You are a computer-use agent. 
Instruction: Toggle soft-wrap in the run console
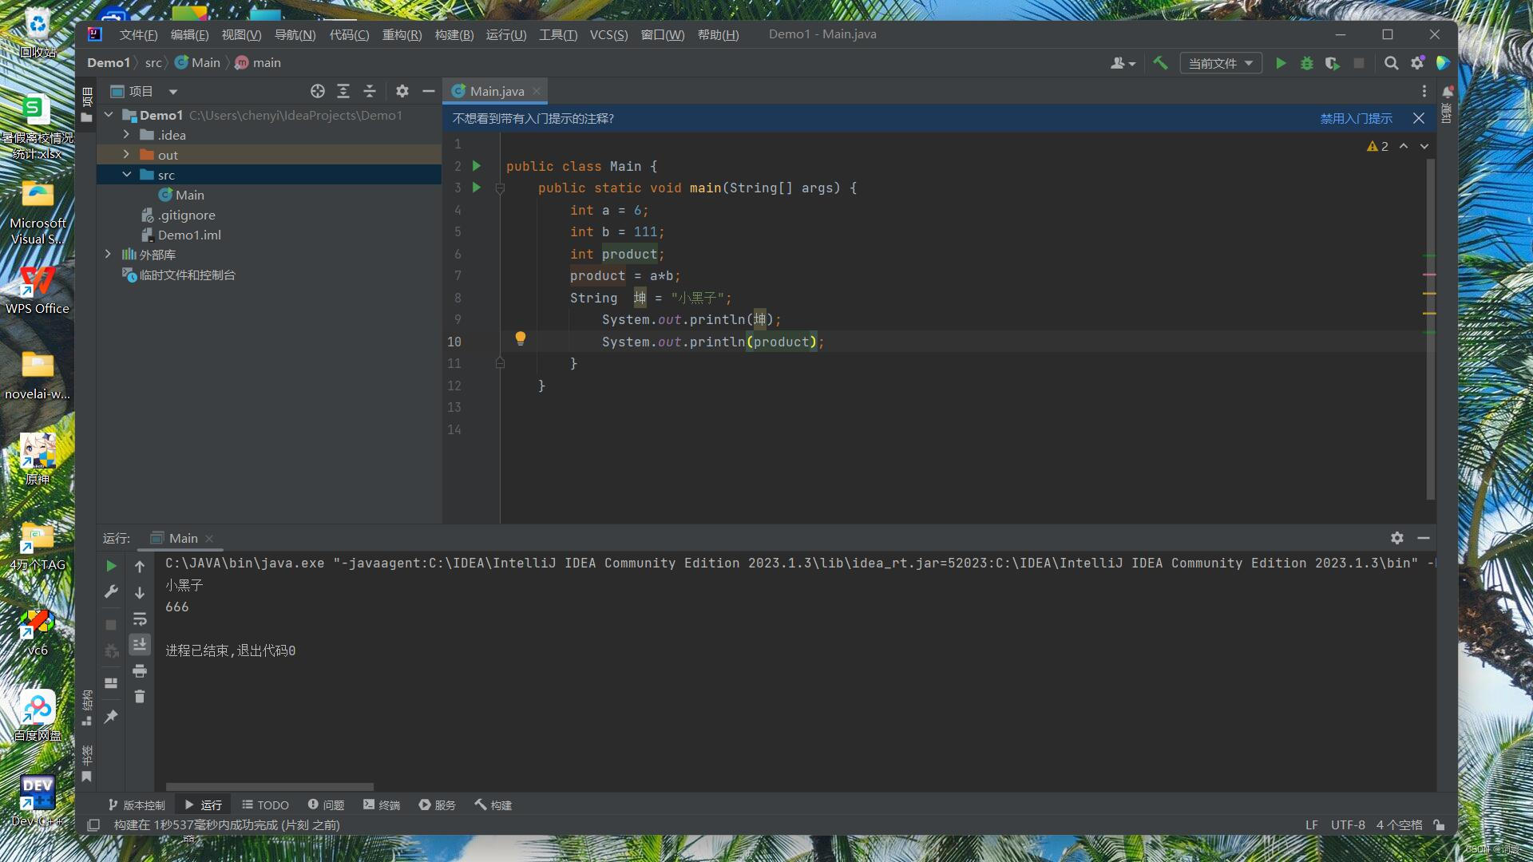140,619
